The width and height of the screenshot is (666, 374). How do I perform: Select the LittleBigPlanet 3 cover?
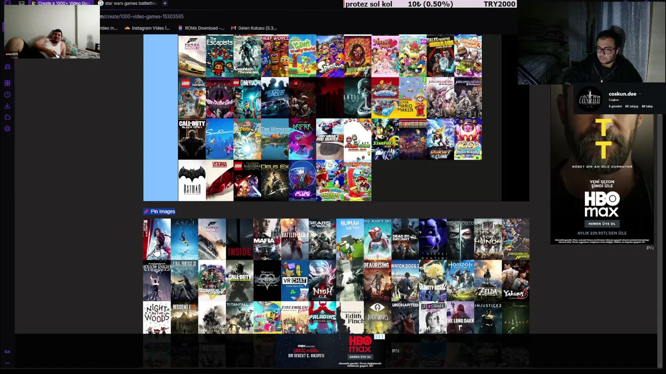467,56
